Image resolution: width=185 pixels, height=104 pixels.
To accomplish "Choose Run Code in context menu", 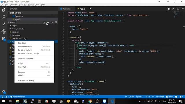I will coord(34,43).
